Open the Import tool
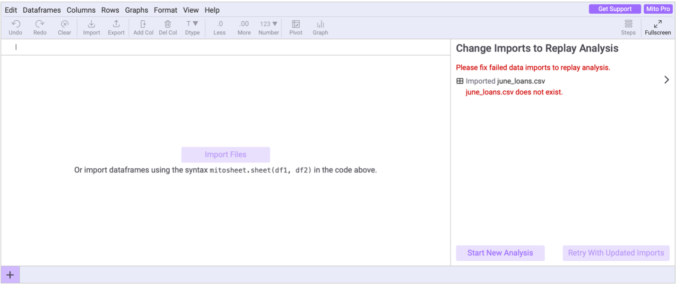The image size is (676, 286). (x=91, y=25)
